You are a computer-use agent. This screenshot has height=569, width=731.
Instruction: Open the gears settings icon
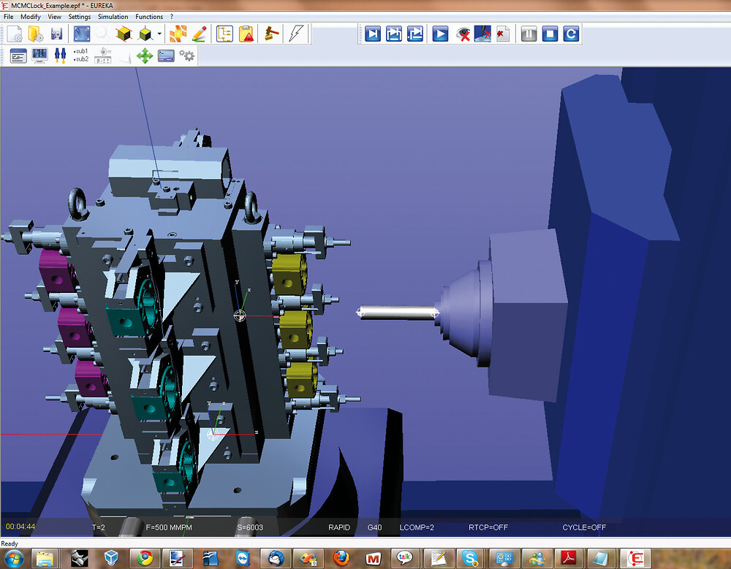click(187, 56)
